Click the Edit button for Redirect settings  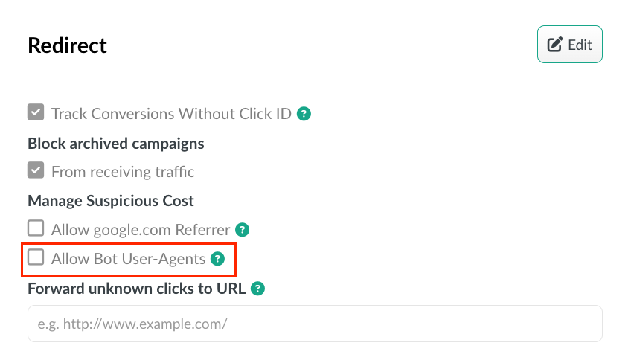569,44
